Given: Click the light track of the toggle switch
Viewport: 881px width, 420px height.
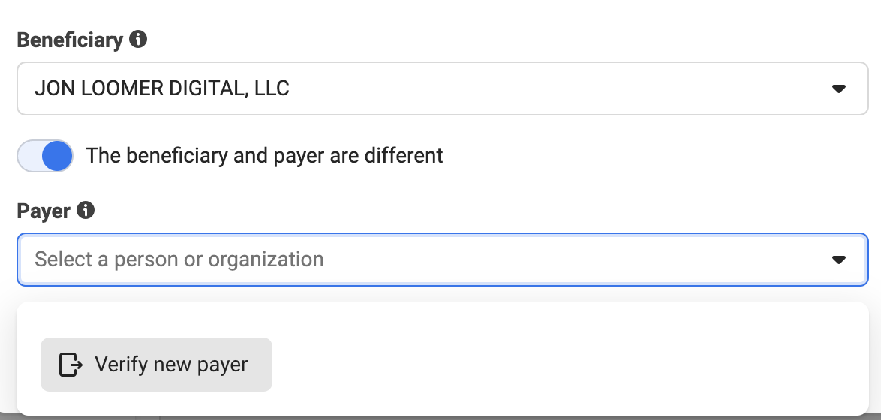Looking at the screenshot, I should click(x=29, y=156).
